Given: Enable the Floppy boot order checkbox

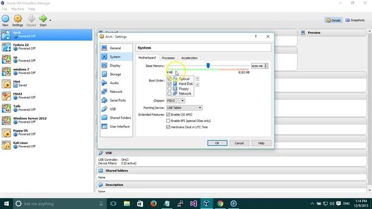Looking at the screenshot, I should (x=169, y=89).
